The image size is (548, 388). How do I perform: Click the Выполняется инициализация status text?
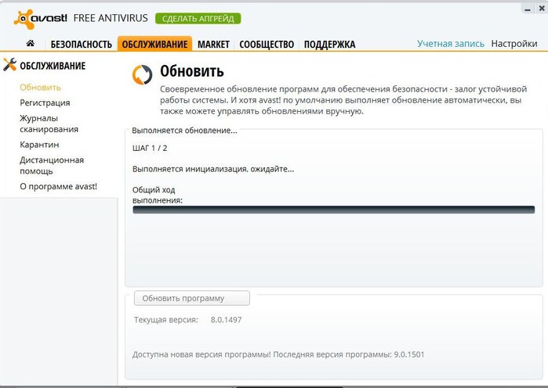pyautogui.click(x=213, y=169)
